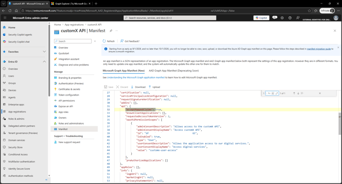Focus the resource menu Search box
Screen dimensions: 342x184
73,41
